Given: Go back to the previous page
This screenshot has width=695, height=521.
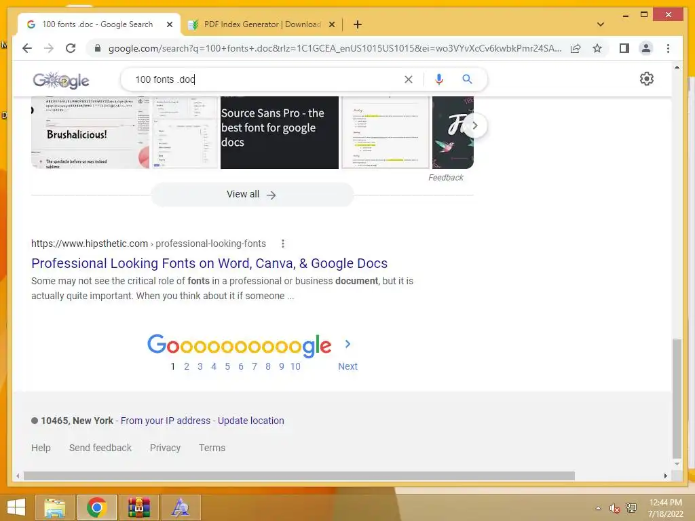Looking at the screenshot, I should (x=27, y=48).
